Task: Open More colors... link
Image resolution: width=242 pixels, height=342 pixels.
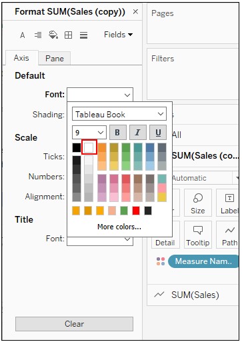Action: click(x=119, y=227)
